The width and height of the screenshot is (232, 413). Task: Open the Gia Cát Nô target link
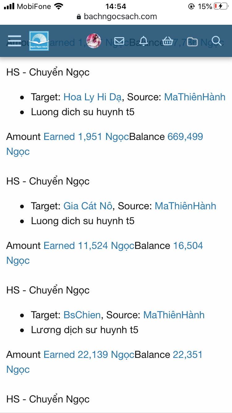(88, 206)
